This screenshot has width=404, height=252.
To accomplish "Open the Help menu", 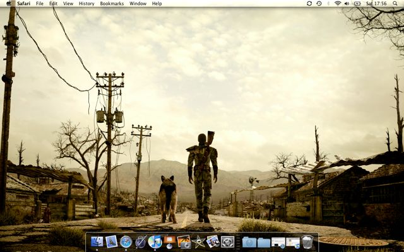I will coord(157,4).
